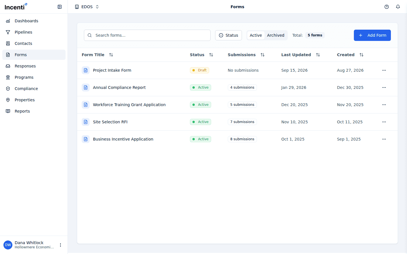The image size is (407, 254).
Task: Go to Dashboards in sidebar
Action: [34, 21]
